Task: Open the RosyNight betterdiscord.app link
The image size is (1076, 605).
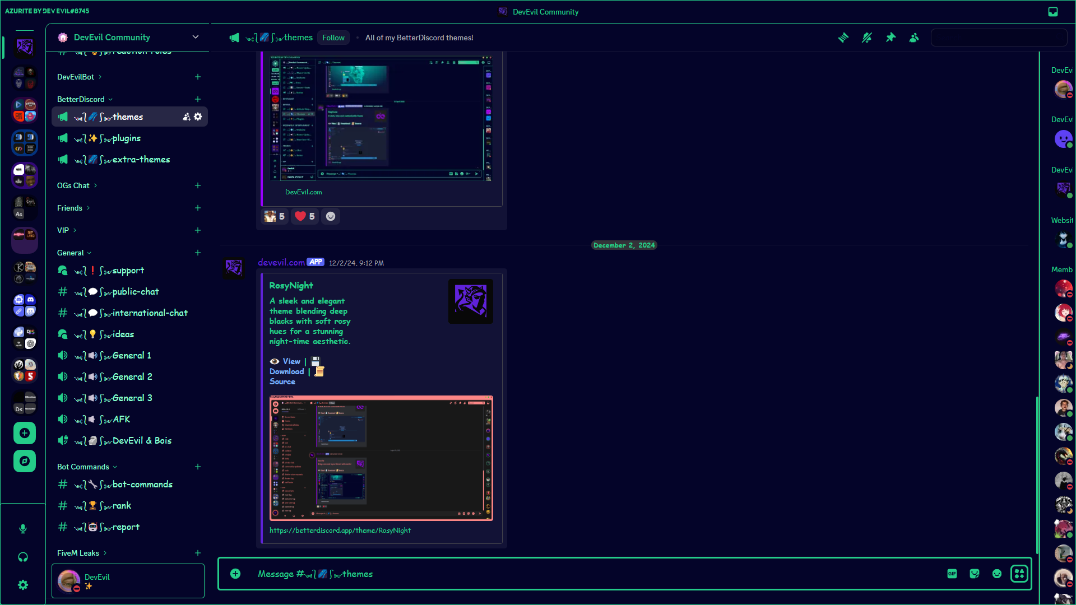Action: 340,530
